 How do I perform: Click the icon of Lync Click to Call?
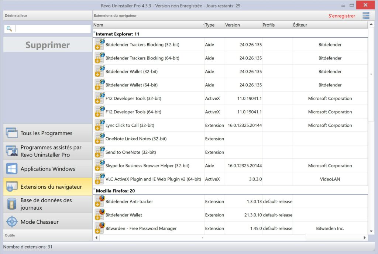tap(100, 125)
